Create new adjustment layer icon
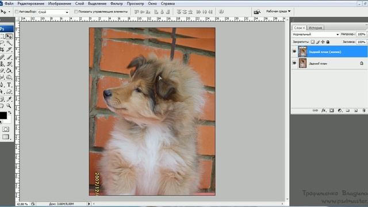 (340, 110)
